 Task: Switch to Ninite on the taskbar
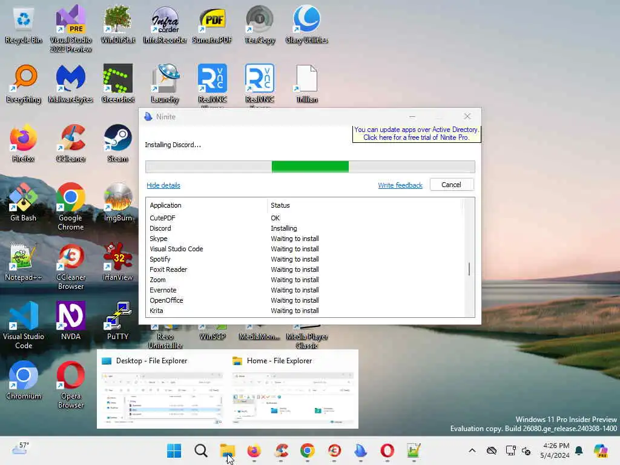(361, 450)
